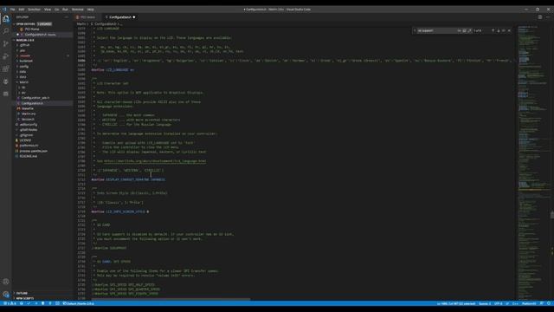
Task: Open the Go menu
Action: 57,10
